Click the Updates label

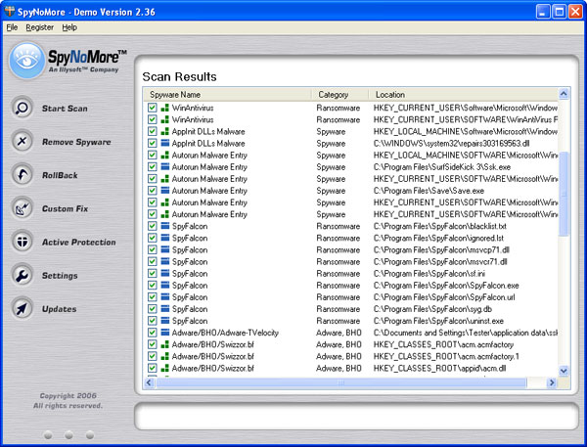click(59, 309)
